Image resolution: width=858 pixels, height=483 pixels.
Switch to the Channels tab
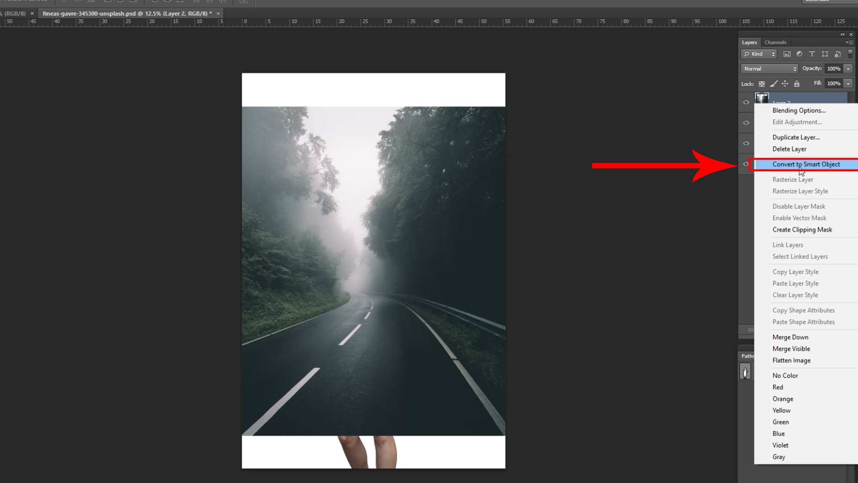[775, 42]
